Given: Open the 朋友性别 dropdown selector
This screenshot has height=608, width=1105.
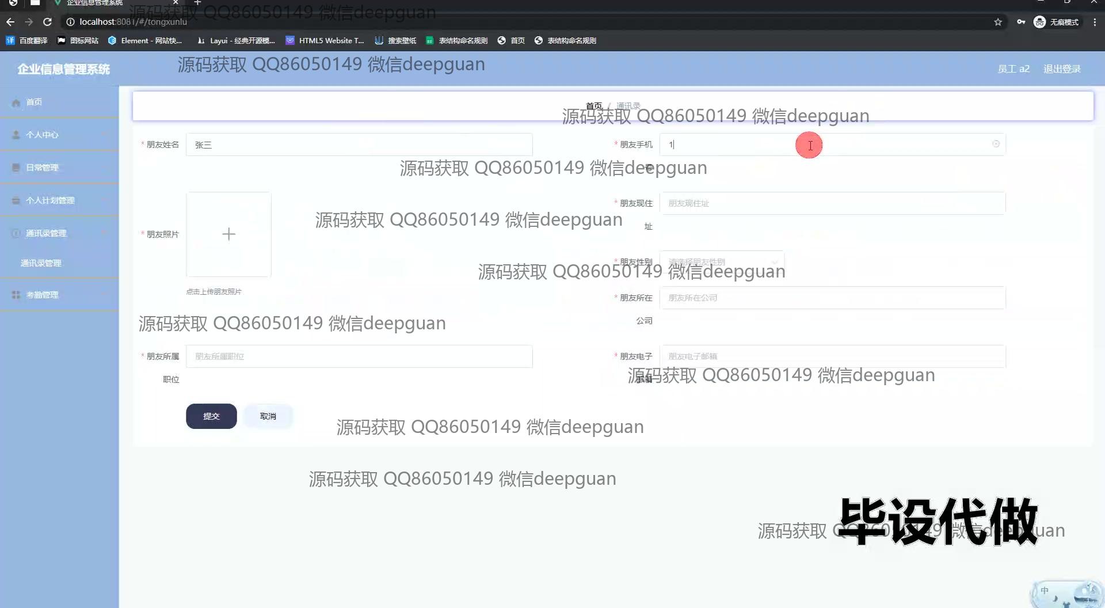Looking at the screenshot, I should tap(722, 262).
